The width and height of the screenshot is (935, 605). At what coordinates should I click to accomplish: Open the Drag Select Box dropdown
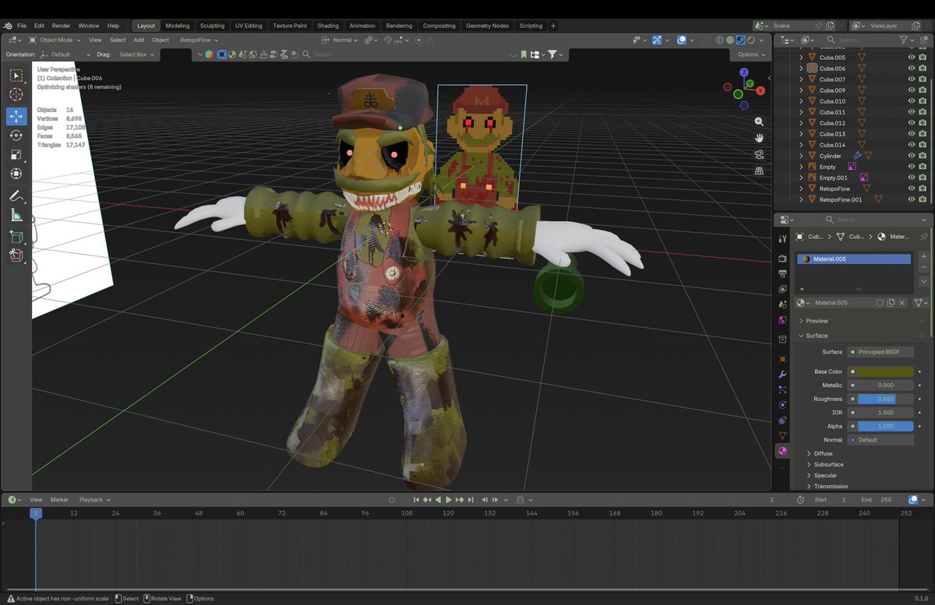pos(136,55)
